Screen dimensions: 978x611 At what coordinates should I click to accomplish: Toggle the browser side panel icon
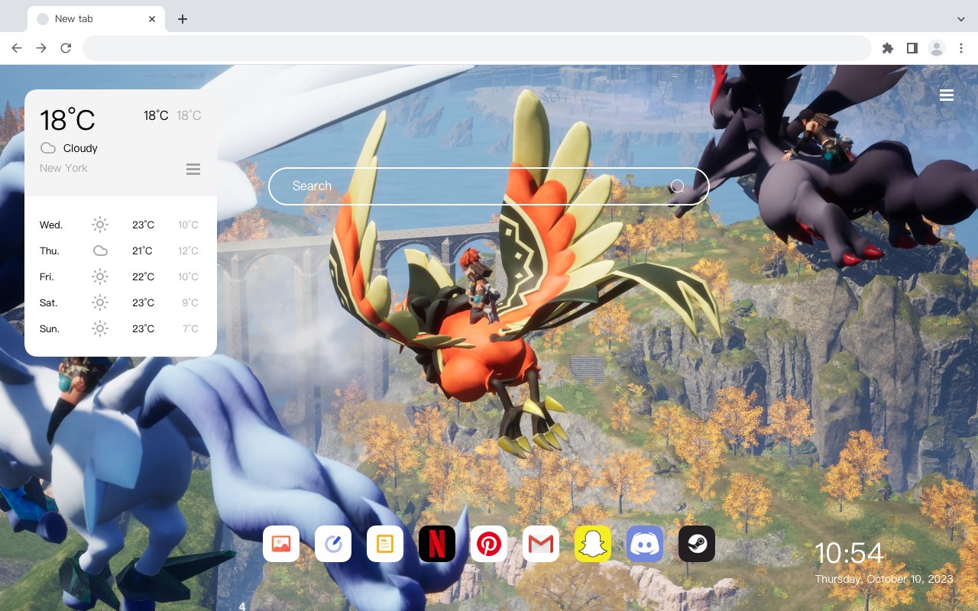(912, 48)
